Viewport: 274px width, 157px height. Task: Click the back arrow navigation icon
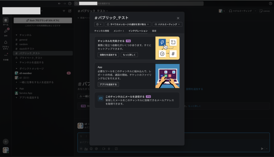[59, 3]
